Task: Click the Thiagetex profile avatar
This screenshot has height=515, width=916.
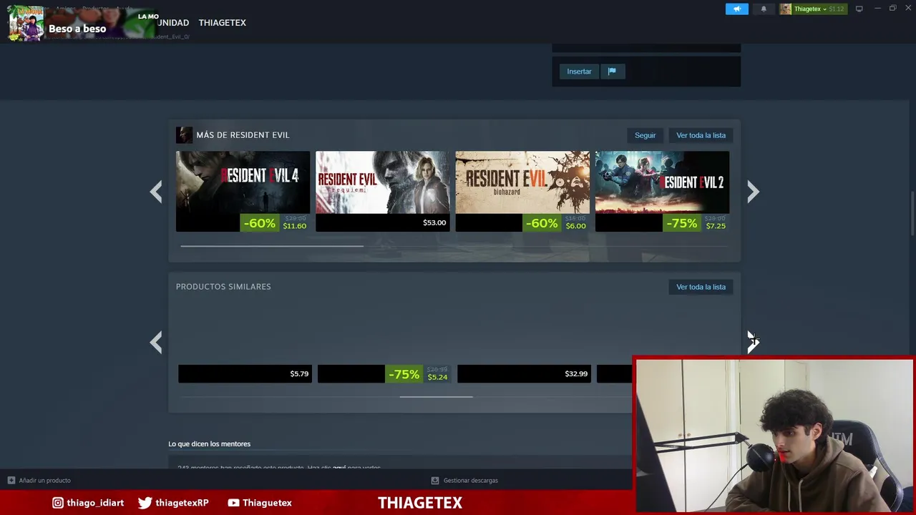Action: click(786, 9)
